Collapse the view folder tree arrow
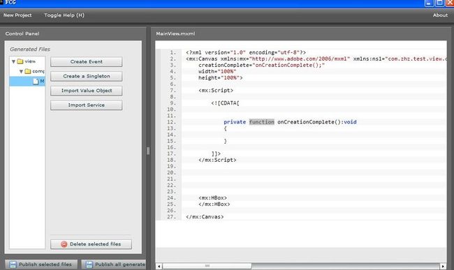The width and height of the screenshot is (454, 270). coord(13,61)
